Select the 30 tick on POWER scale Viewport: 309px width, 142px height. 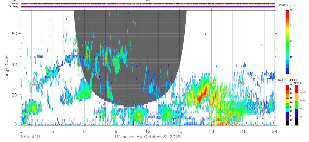pos(292,26)
